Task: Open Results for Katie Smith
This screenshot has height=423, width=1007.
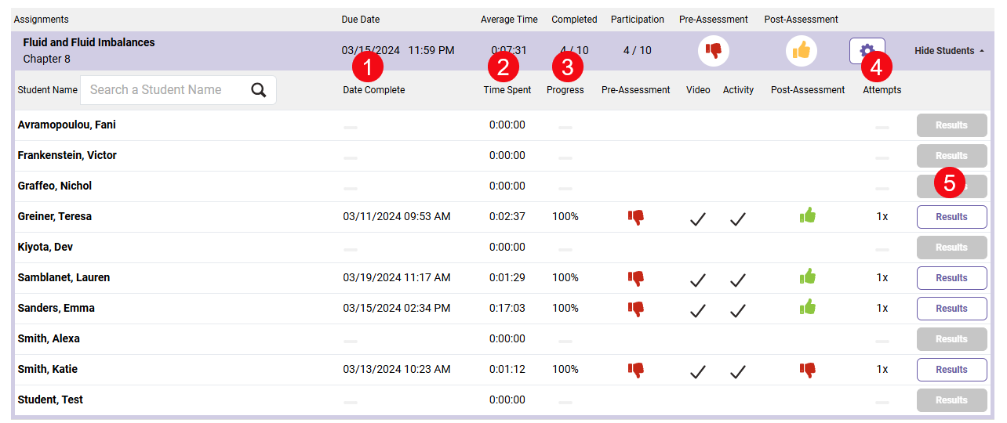Action: [x=951, y=370]
